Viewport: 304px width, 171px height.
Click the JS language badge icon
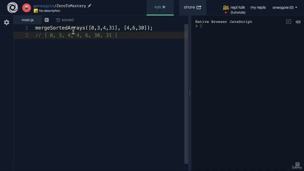tap(36, 11)
